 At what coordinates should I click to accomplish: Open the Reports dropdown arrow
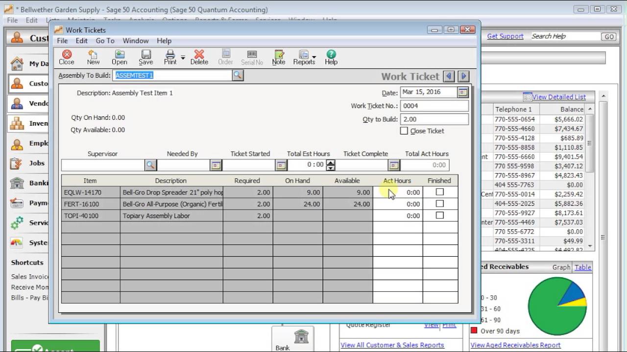[x=313, y=58]
